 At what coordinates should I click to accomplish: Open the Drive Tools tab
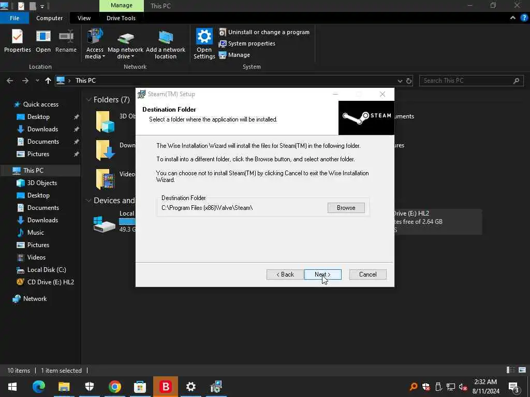[121, 18]
